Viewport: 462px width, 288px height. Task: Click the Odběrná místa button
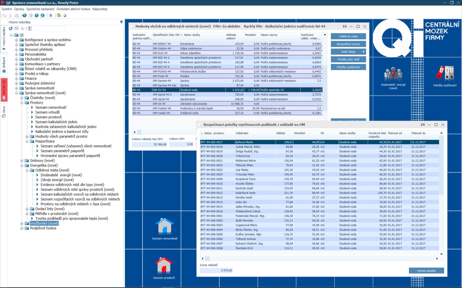348,36
